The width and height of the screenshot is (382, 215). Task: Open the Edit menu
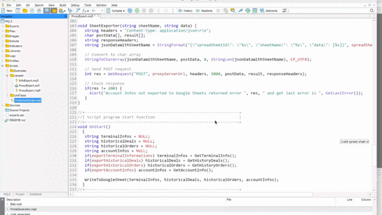[x=18, y=5]
